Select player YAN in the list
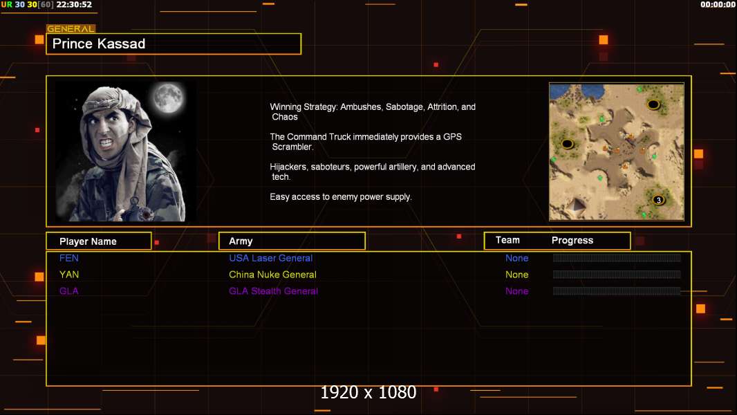The height and width of the screenshot is (415, 737). coord(69,275)
